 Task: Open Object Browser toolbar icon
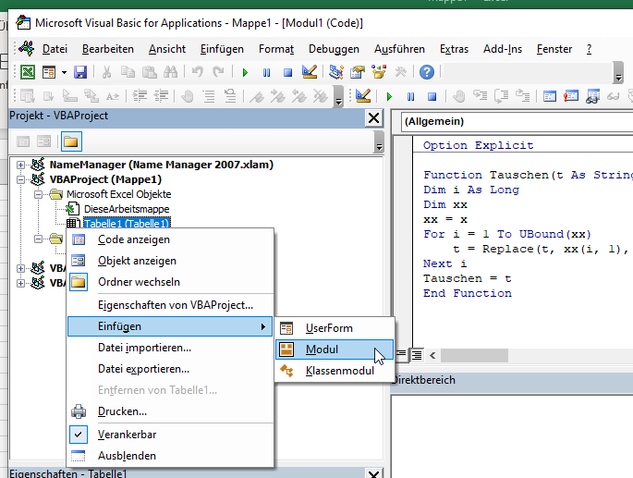[x=379, y=73]
